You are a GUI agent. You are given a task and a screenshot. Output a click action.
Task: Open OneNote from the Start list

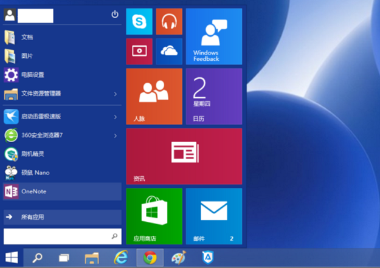click(61, 191)
